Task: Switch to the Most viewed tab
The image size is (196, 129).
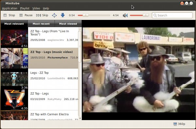Action: tap(68, 24)
